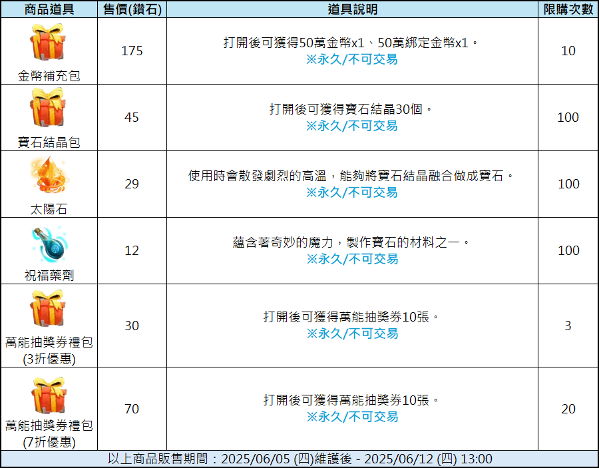Viewport: 599px width, 468px height.
Task: Click the 限購次數 column header
Action: pyautogui.click(x=568, y=9)
